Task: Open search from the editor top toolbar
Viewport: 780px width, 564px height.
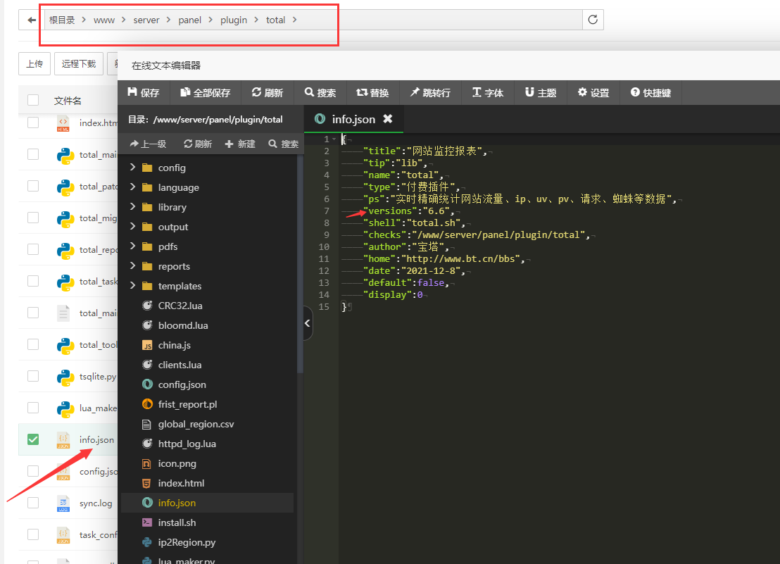Action: point(320,92)
